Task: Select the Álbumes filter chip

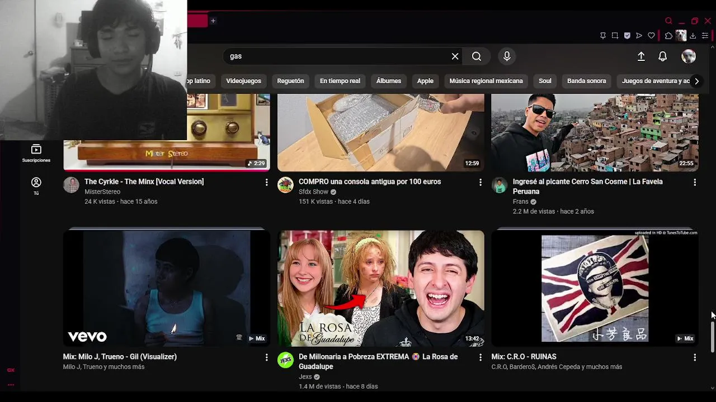Action: [389, 81]
